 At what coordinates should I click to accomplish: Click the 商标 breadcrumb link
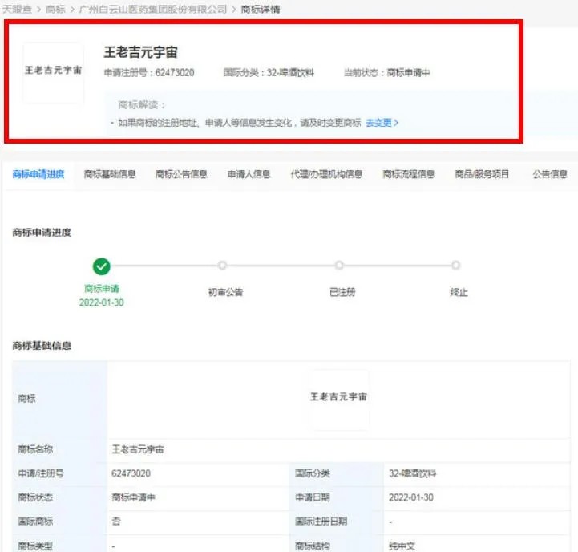[55, 9]
